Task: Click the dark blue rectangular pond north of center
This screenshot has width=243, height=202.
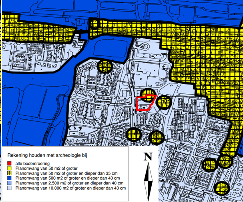Action: 110,49
